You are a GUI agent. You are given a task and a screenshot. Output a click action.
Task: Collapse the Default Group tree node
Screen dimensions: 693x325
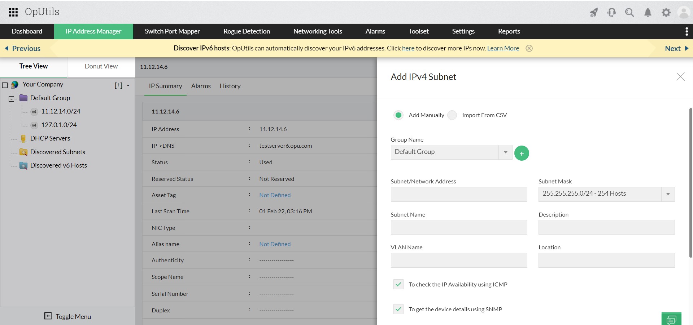click(x=11, y=98)
